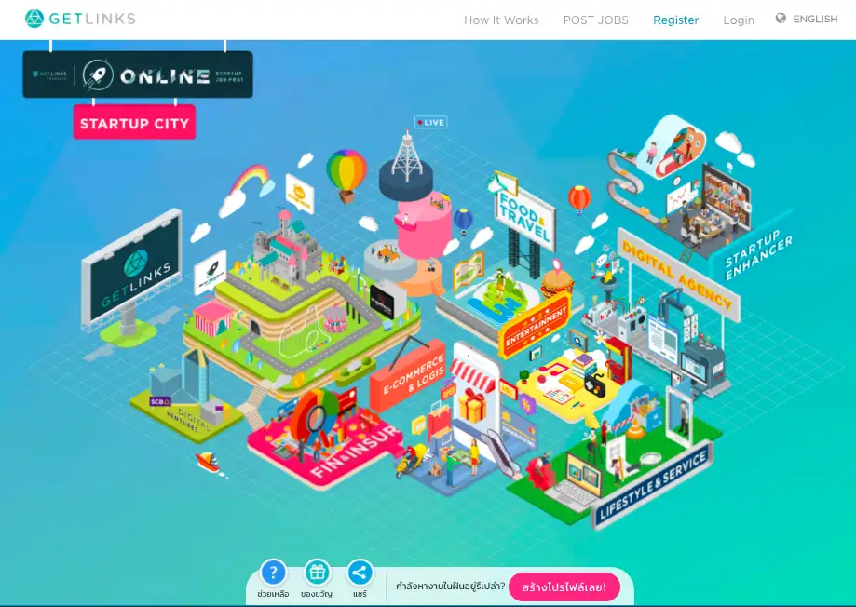The width and height of the screenshot is (856, 607).
Task: Click the Register link
Action: [x=675, y=20]
